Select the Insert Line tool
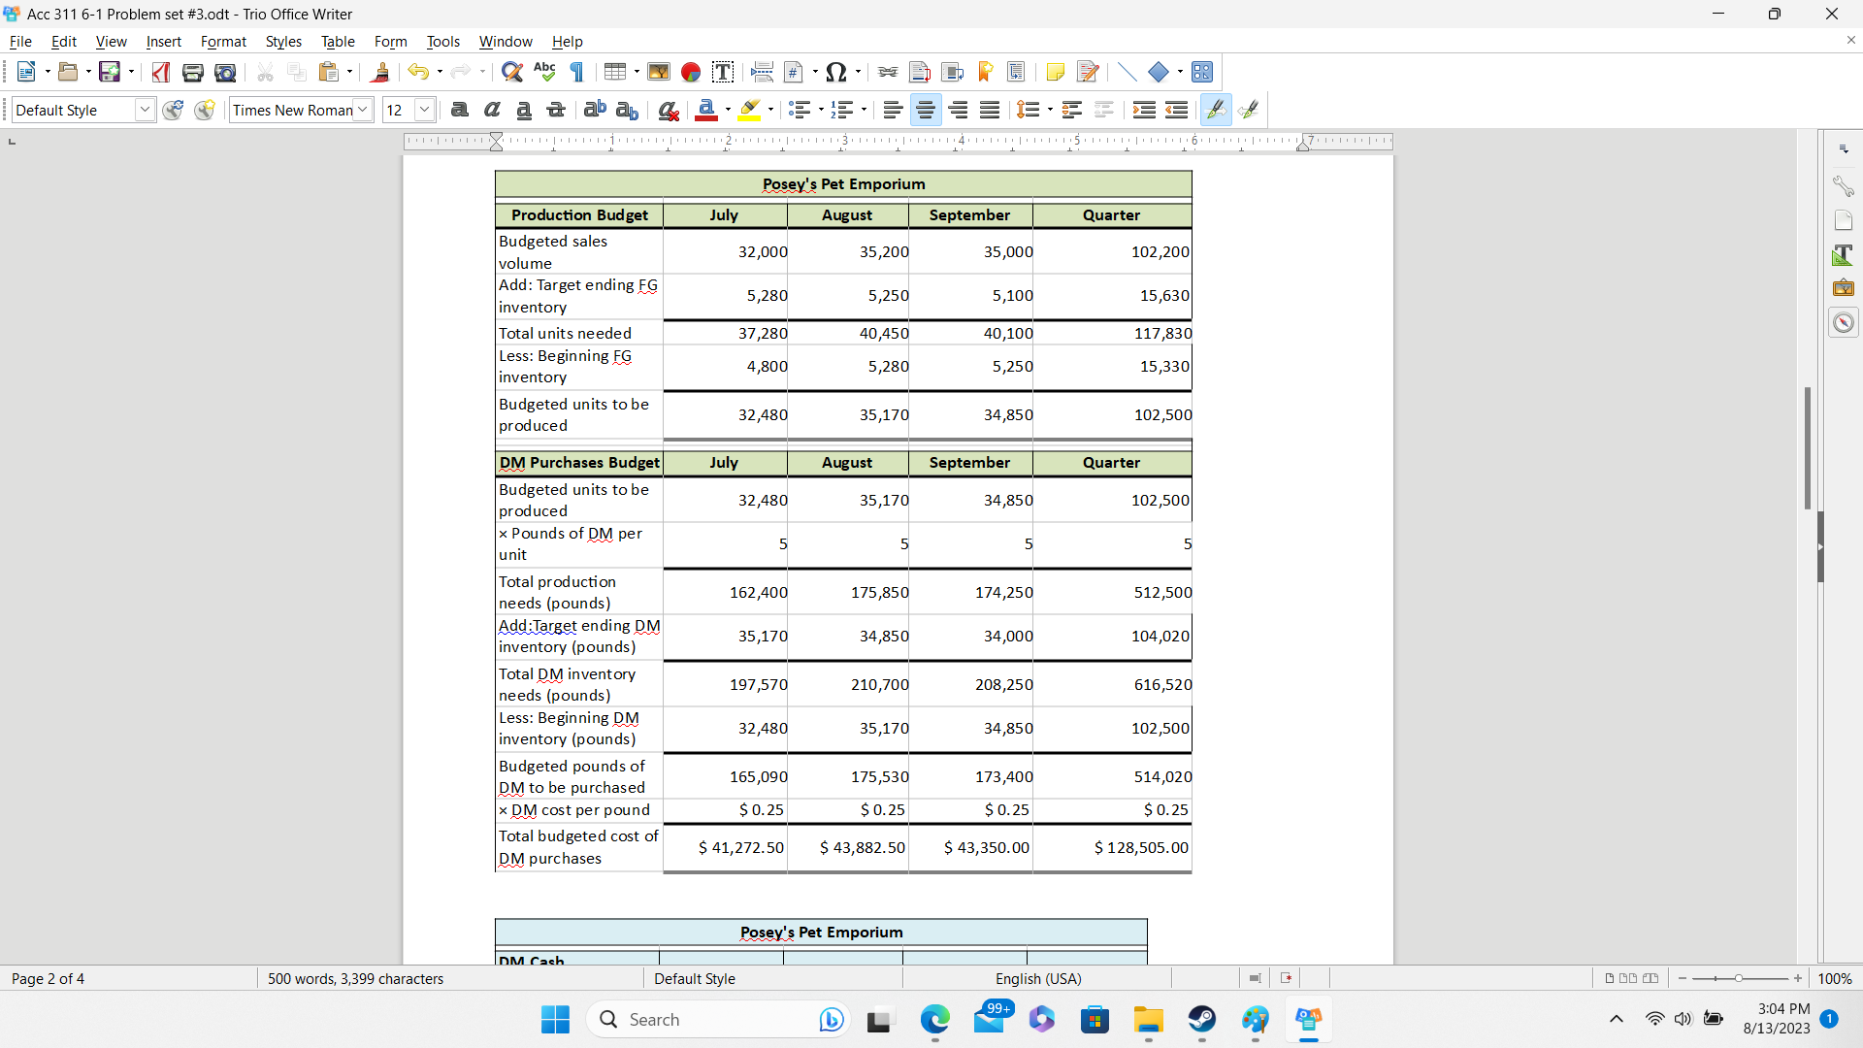The width and height of the screenshot is (1863, 1048). click(x=1127, y=72)
